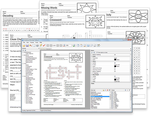Click the blank new page toolbar icon

click(x=34, y=45)
